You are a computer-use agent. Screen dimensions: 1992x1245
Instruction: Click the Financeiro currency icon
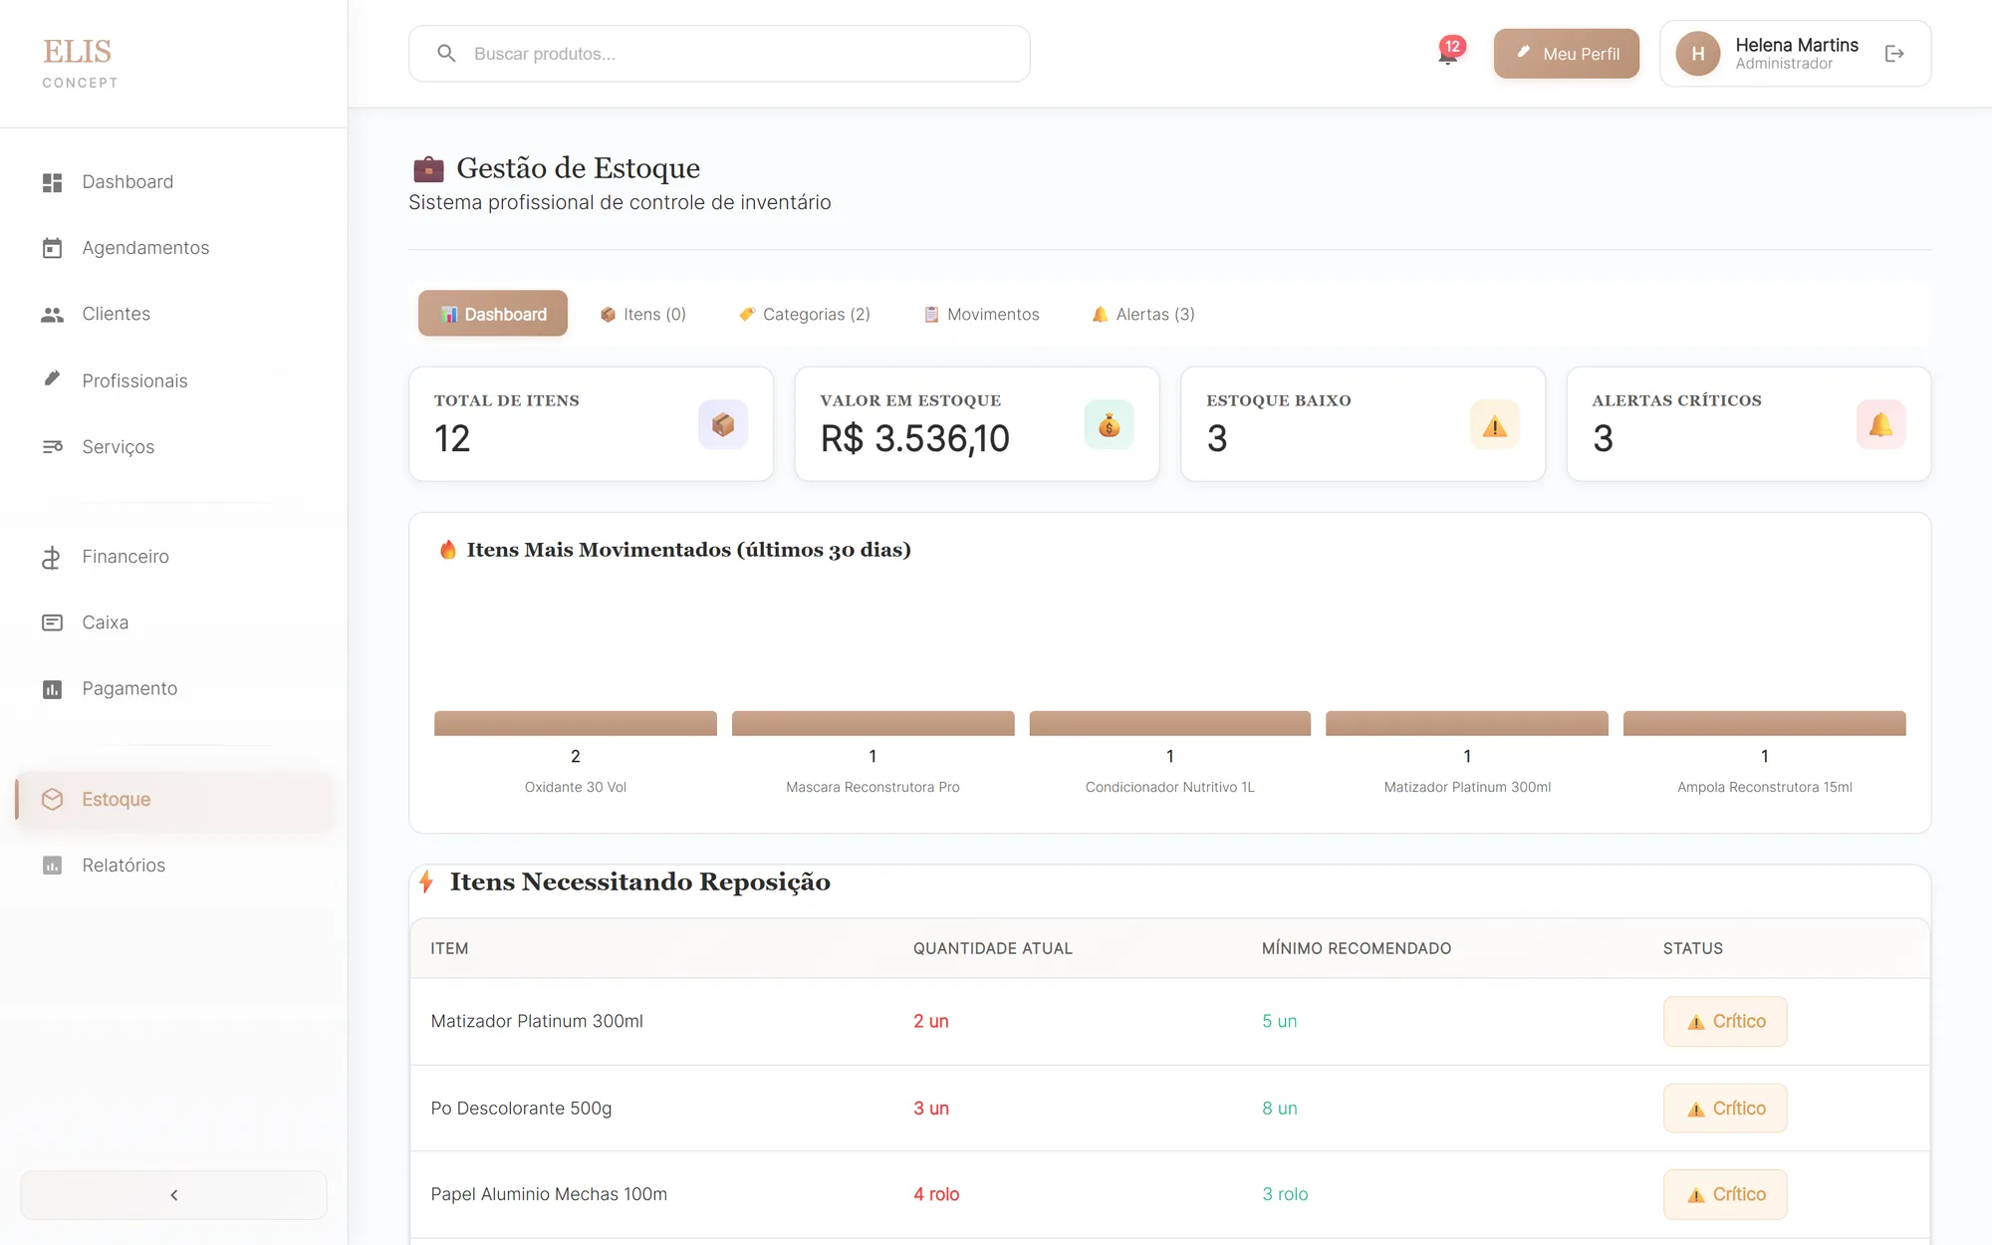(x=52, y=557)
